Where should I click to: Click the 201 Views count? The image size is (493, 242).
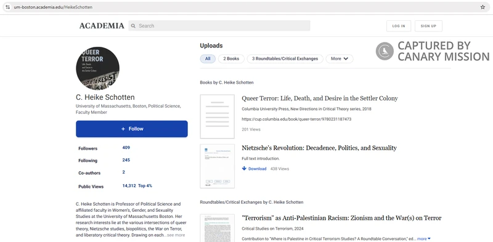coord(251,129)
